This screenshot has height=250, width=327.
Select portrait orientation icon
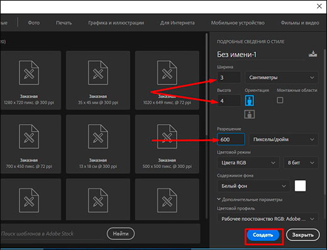pyautogui.click(x=249, y=100)
